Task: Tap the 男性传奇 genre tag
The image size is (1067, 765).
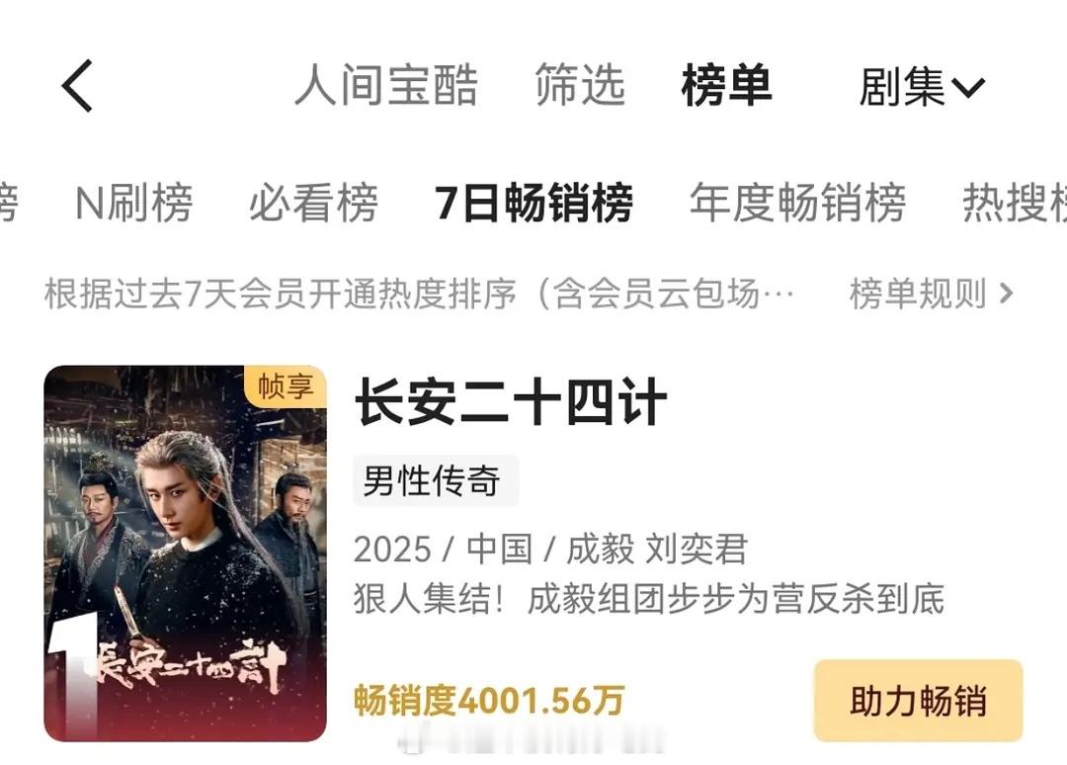Action: point(436,480)
